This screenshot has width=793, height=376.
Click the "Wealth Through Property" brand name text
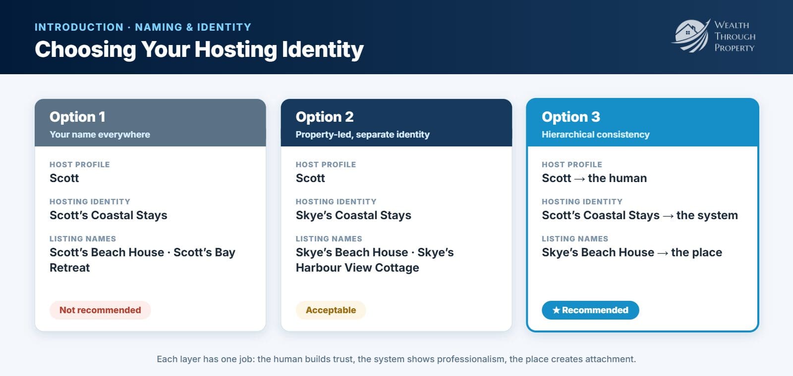coord(735,36)
